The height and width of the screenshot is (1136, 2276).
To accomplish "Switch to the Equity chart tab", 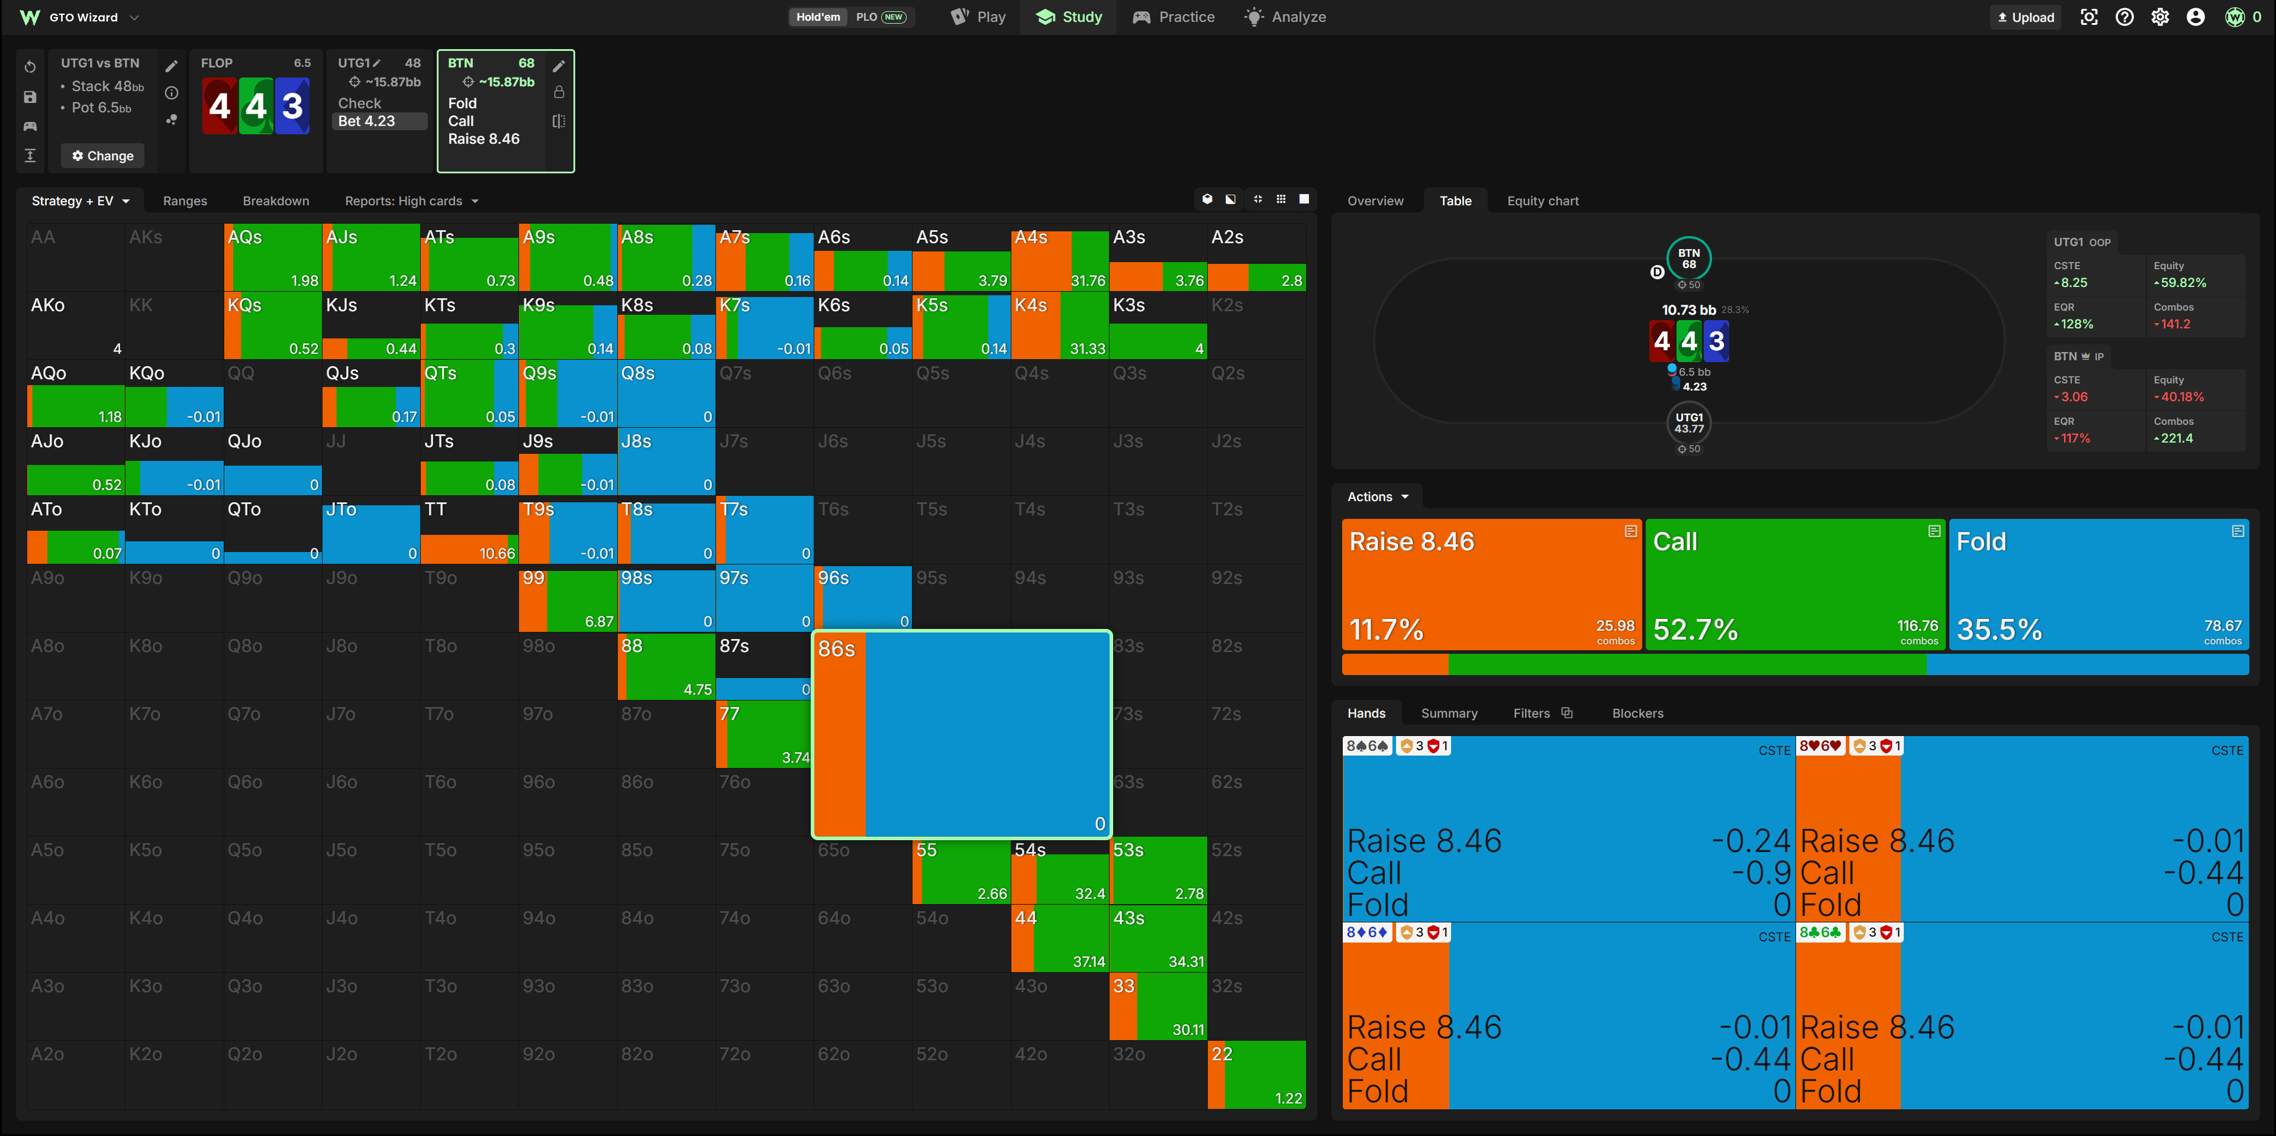I will [1543, 201].
